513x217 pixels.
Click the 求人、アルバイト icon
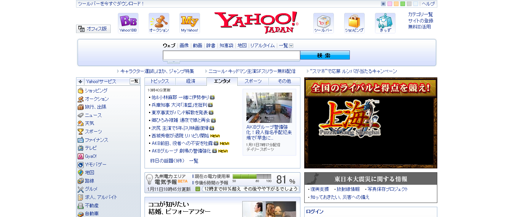click(81, 197)
